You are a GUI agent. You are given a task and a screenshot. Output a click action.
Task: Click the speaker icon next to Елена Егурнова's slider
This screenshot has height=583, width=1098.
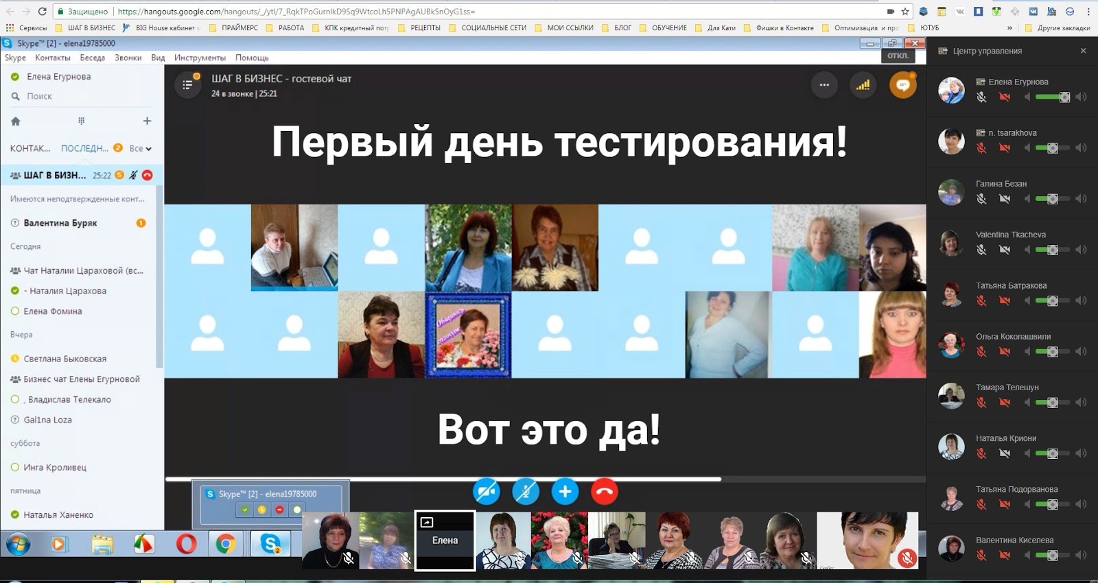click(x=1082, y=97)
